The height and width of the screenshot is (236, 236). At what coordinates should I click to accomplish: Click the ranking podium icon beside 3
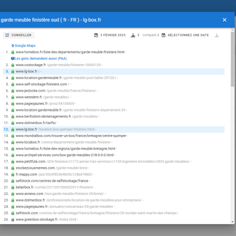(x=133, y=35)
